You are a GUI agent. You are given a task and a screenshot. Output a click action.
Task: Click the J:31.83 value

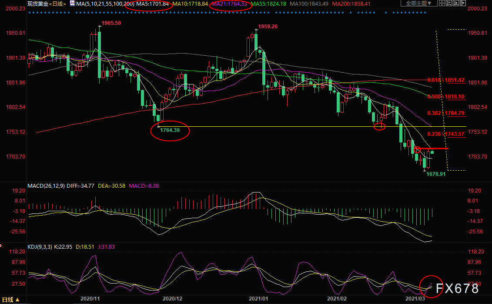click(x=107, y=247)
